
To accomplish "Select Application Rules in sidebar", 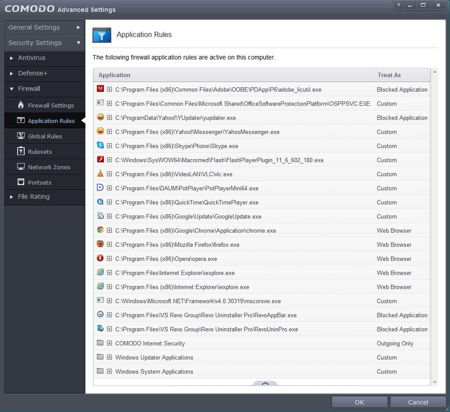I will pos(44,121).
